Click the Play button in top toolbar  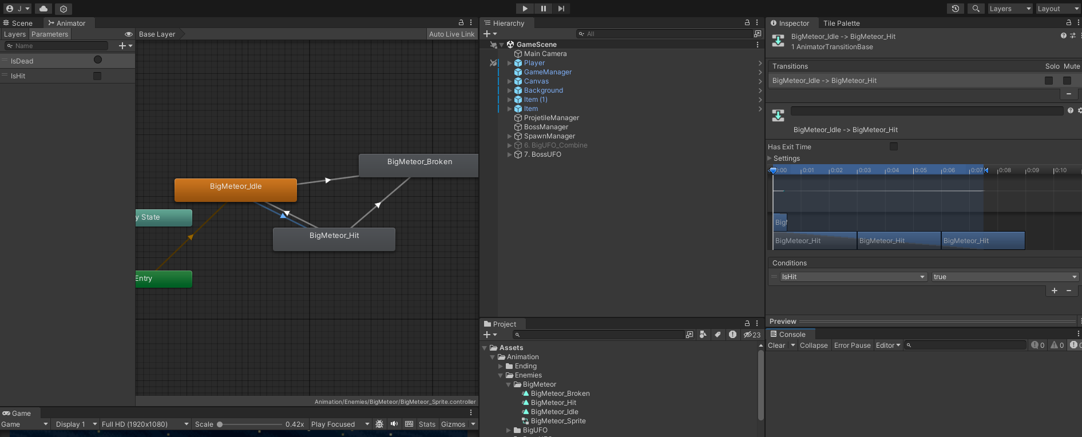tap(525, 9)
